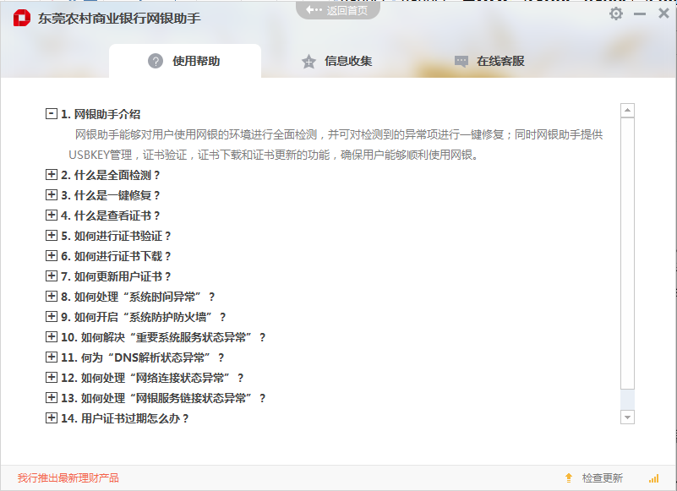This screenshot has width=677, height=491.
Task: Click heading text 6. 如何进行证书下载？
Action: pos(116,256)
